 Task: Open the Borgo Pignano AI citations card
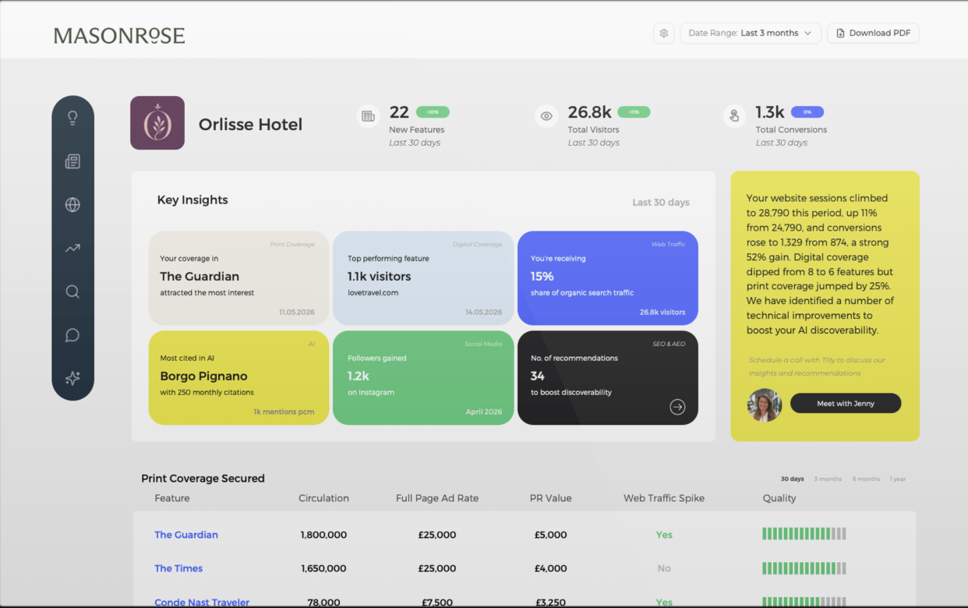click(238, 378)
